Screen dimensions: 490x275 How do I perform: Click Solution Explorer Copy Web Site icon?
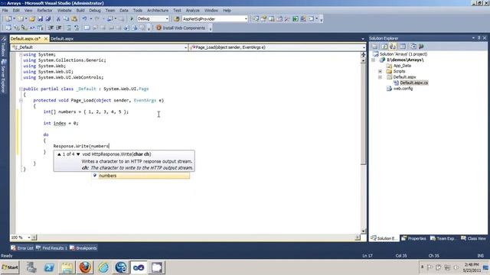(413, 47)
